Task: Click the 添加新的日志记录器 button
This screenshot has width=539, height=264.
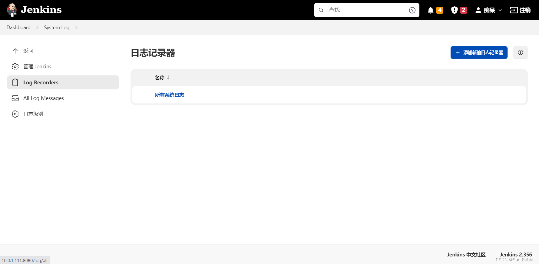Action: pos(479,52)
